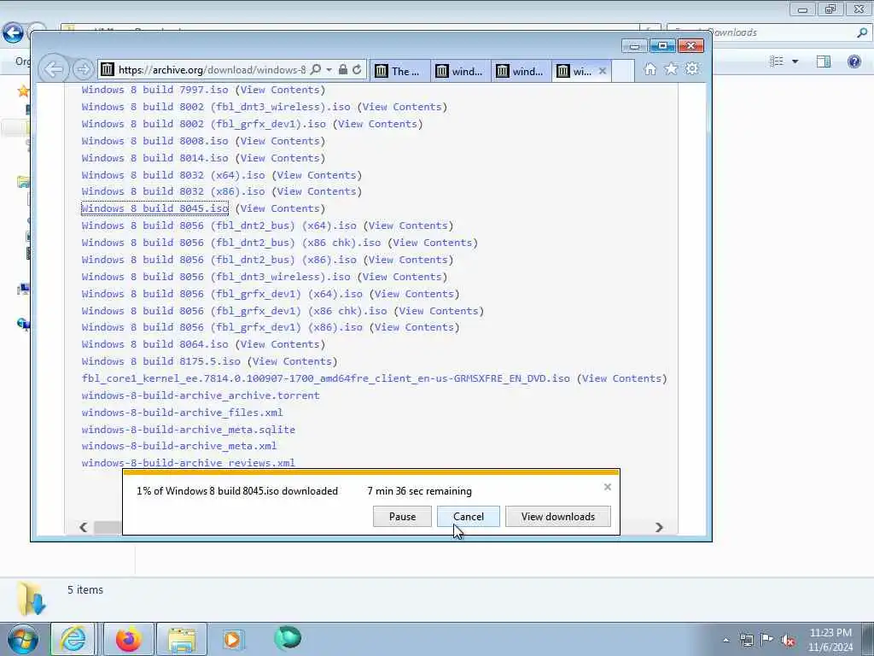The width and height of the screenshot is (874, 656).
Task: Open windows-8-build-archive_archive.torrent link
Action: 201,395
